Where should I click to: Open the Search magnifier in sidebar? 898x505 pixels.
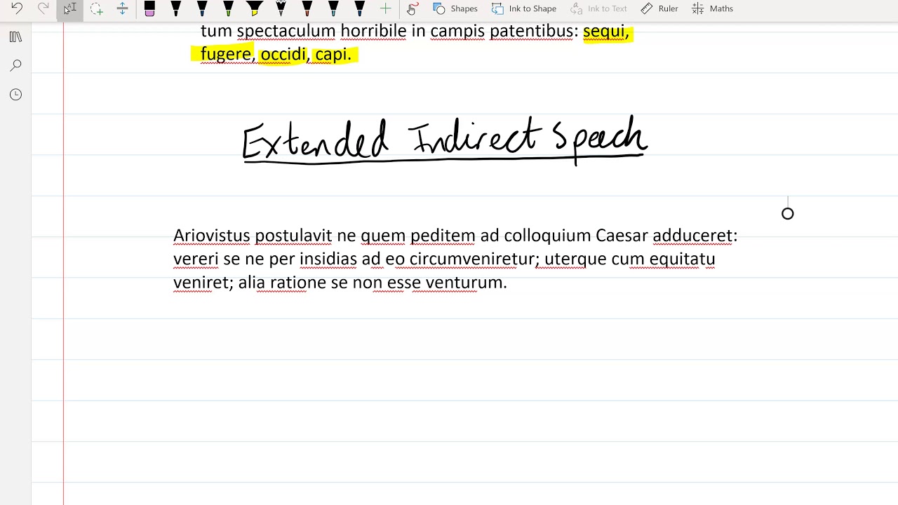[x=15, y=65]
